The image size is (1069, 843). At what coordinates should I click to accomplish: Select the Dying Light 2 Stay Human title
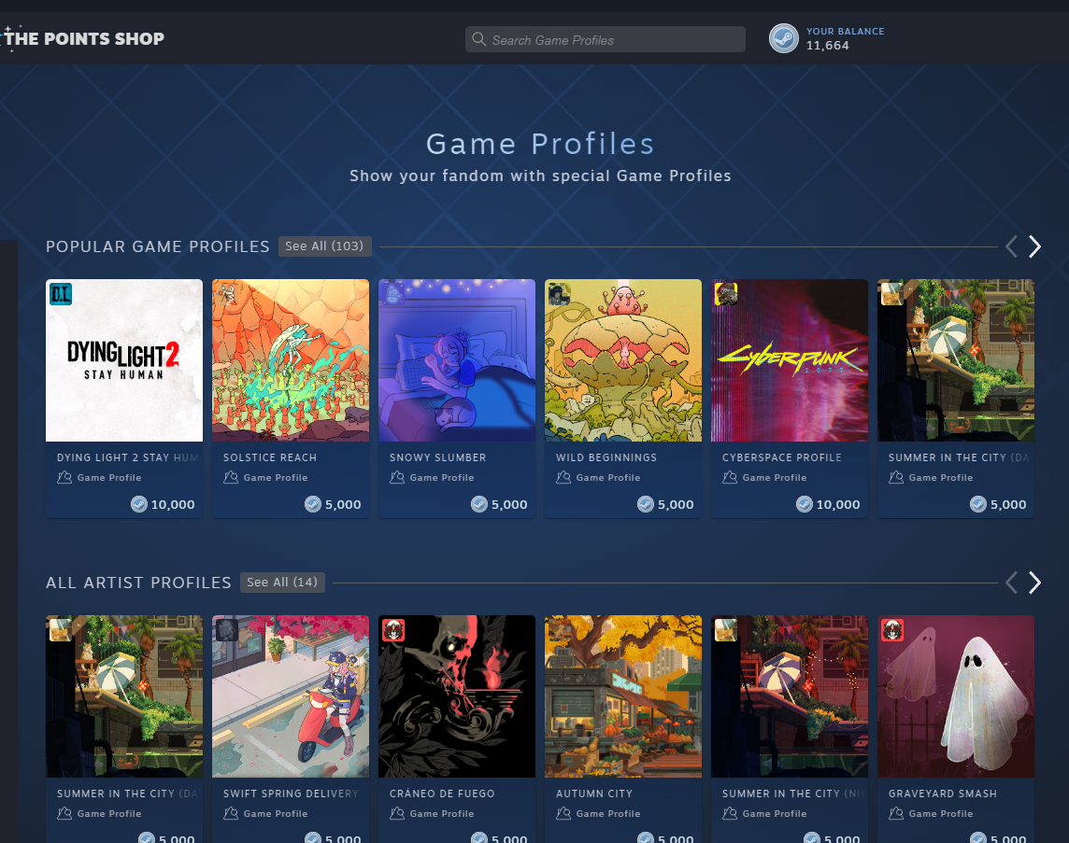click(x=129, y=457)
